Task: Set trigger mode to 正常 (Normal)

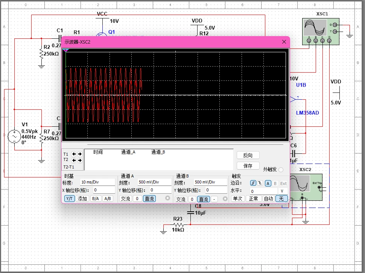Action: point(253,199)
